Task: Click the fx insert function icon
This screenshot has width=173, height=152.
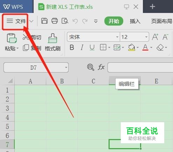Action: pyautogui.click(x=101, y=67)
